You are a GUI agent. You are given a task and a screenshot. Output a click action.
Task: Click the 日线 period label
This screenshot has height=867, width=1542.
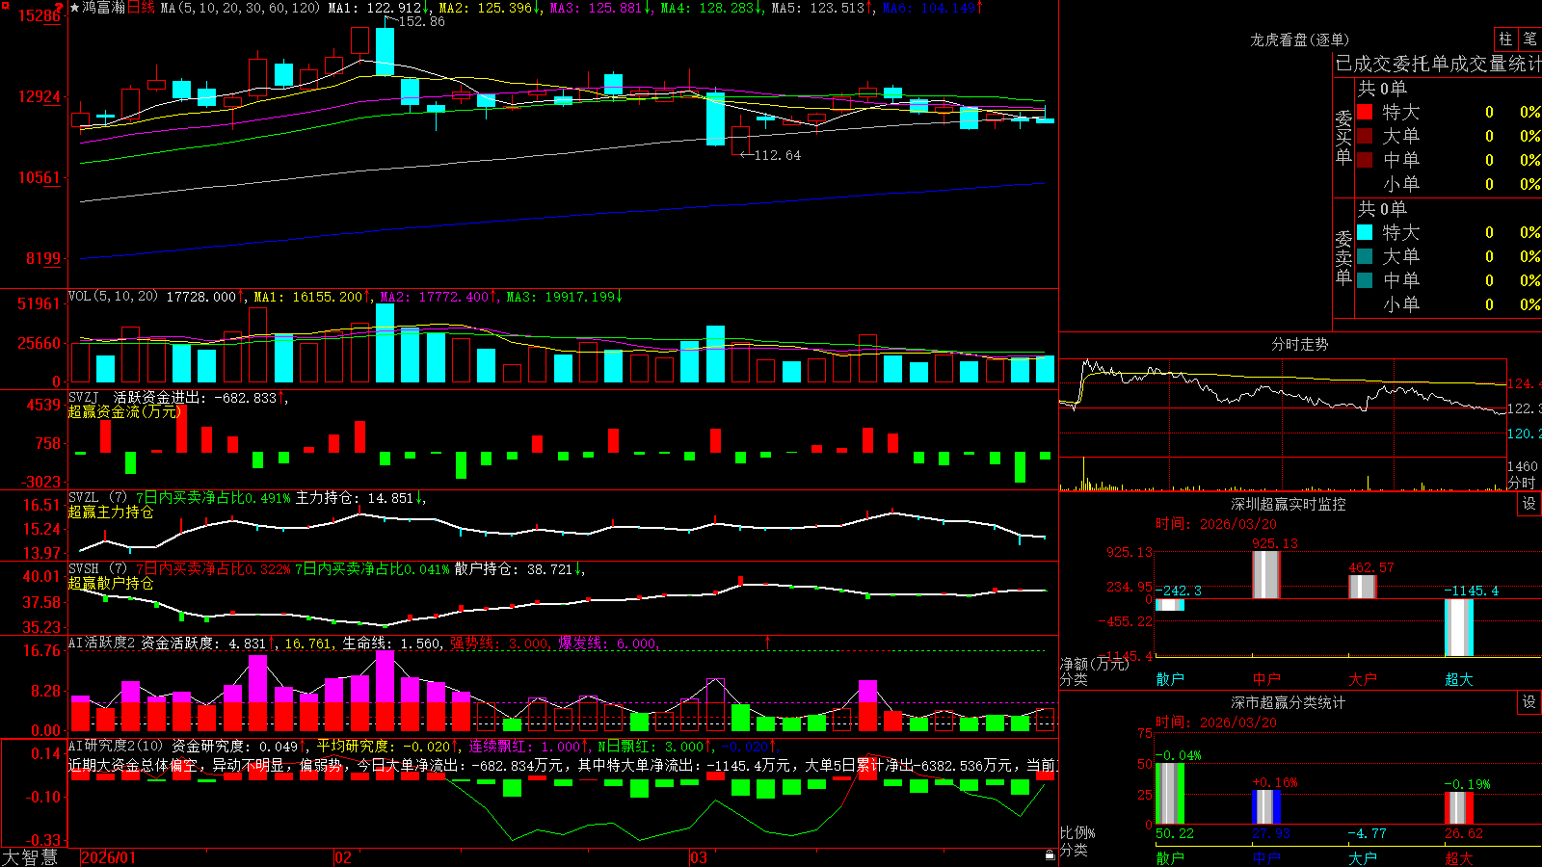point(141,8)
